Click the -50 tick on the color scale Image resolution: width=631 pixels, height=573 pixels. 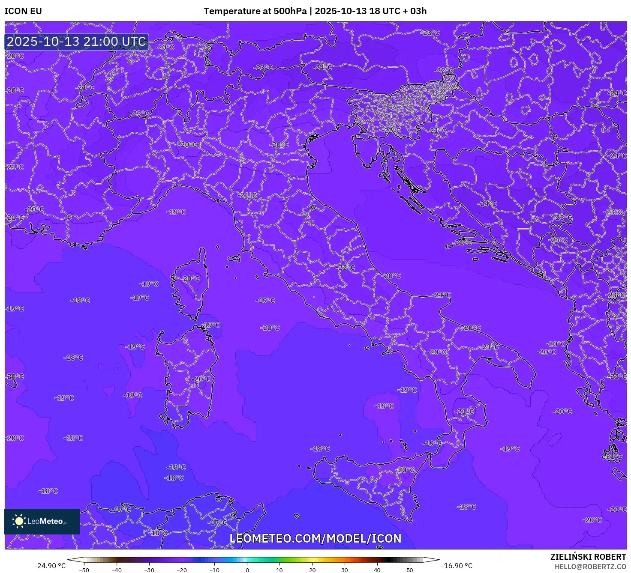click(x=84, y=570)
